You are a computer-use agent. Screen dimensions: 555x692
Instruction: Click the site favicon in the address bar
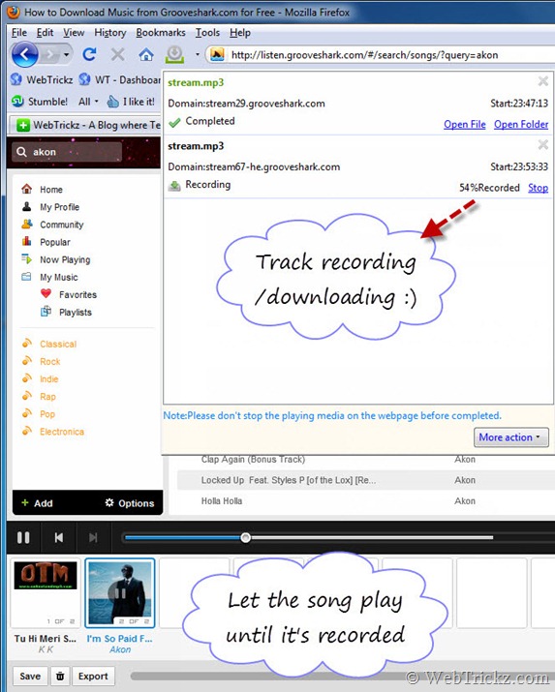point(217,55)
